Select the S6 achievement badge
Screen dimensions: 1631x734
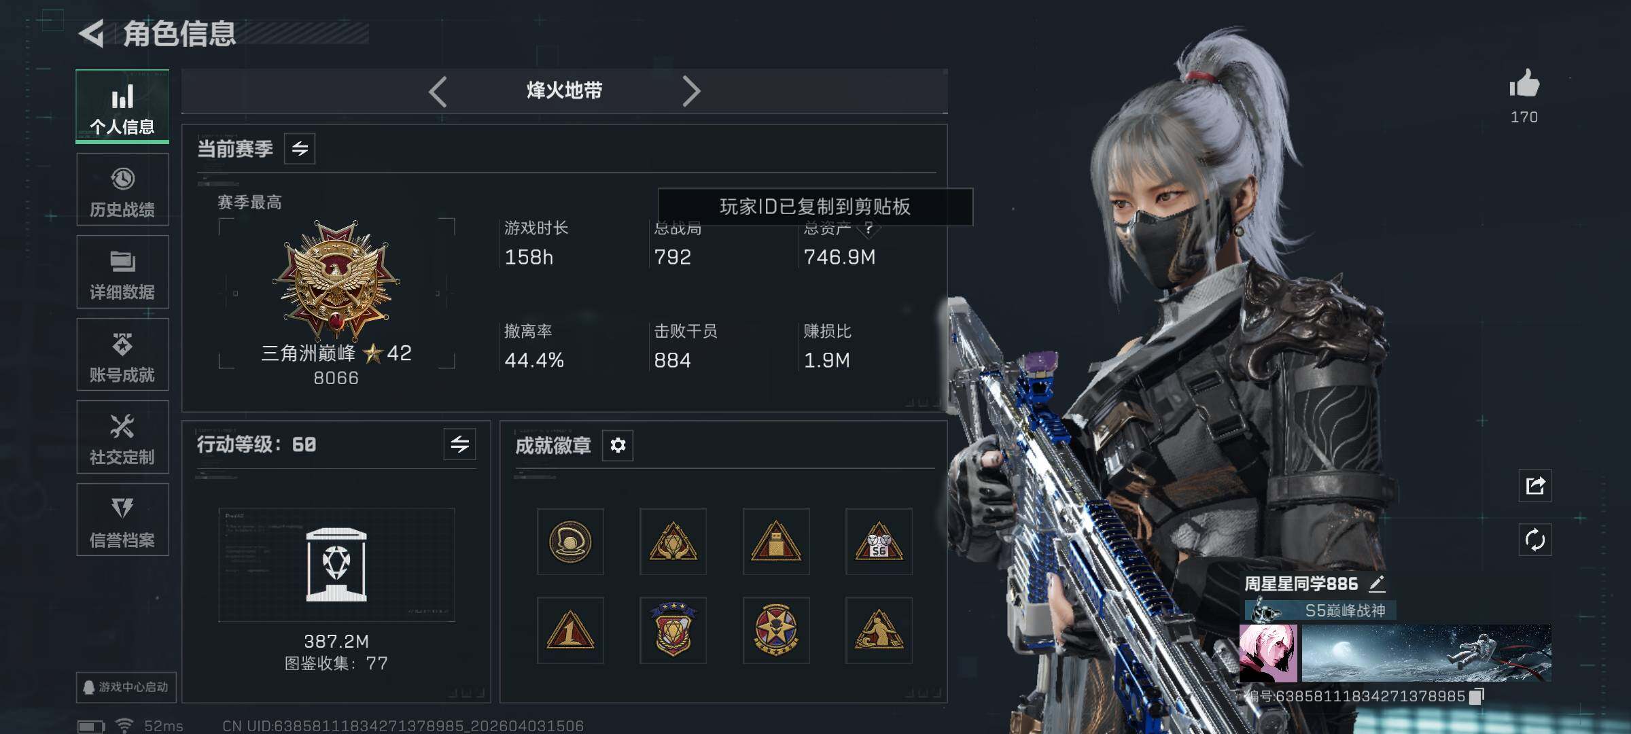click(879, 542)
